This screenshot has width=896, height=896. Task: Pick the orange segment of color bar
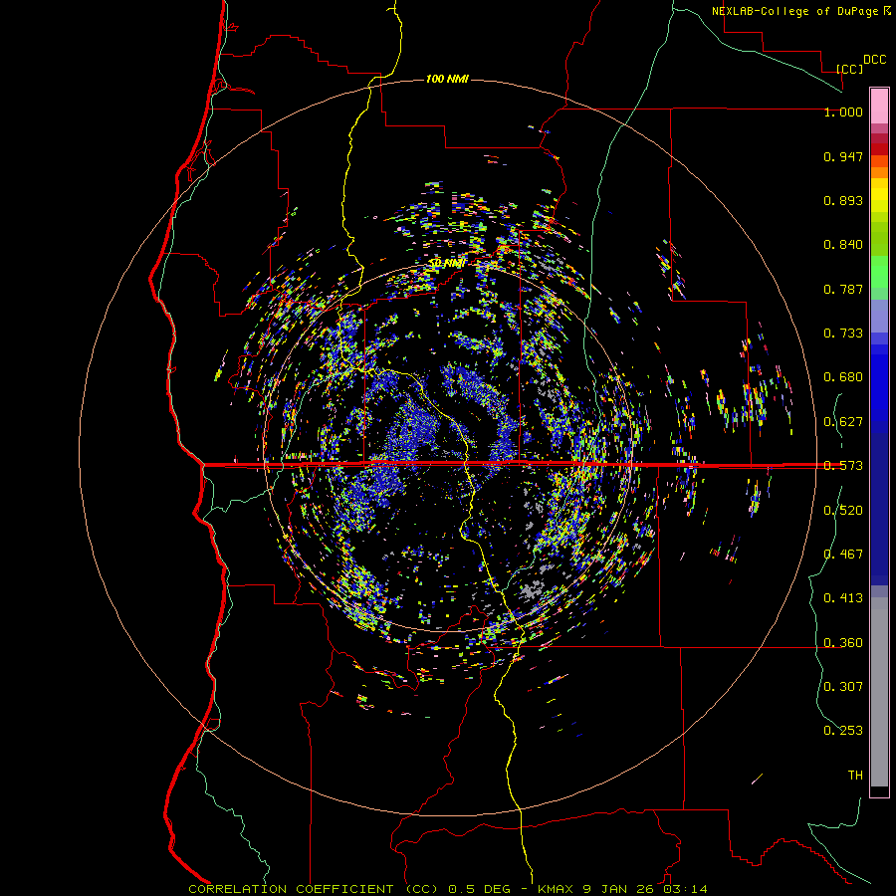pos(879,172)
